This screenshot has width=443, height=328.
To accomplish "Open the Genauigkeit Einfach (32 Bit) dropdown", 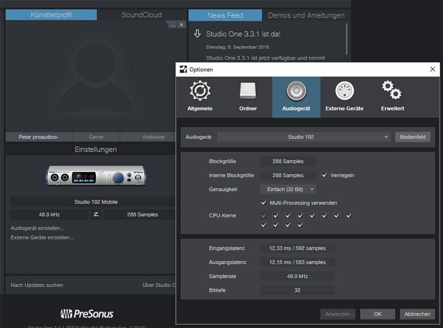I will [x=288, y=189].
